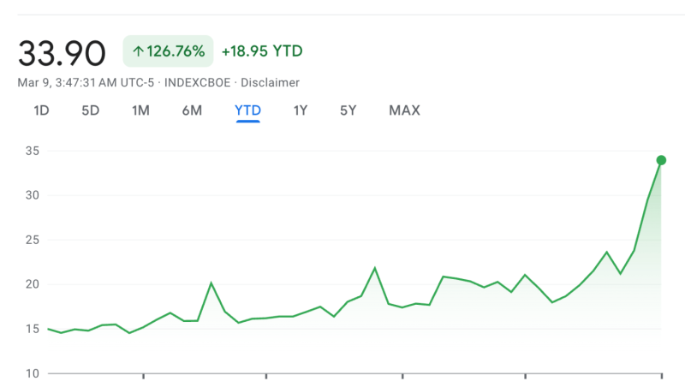This screenshot has width=685, height=381.
Task: Click the 126.76% change text
Action: (x=176, y=51)
